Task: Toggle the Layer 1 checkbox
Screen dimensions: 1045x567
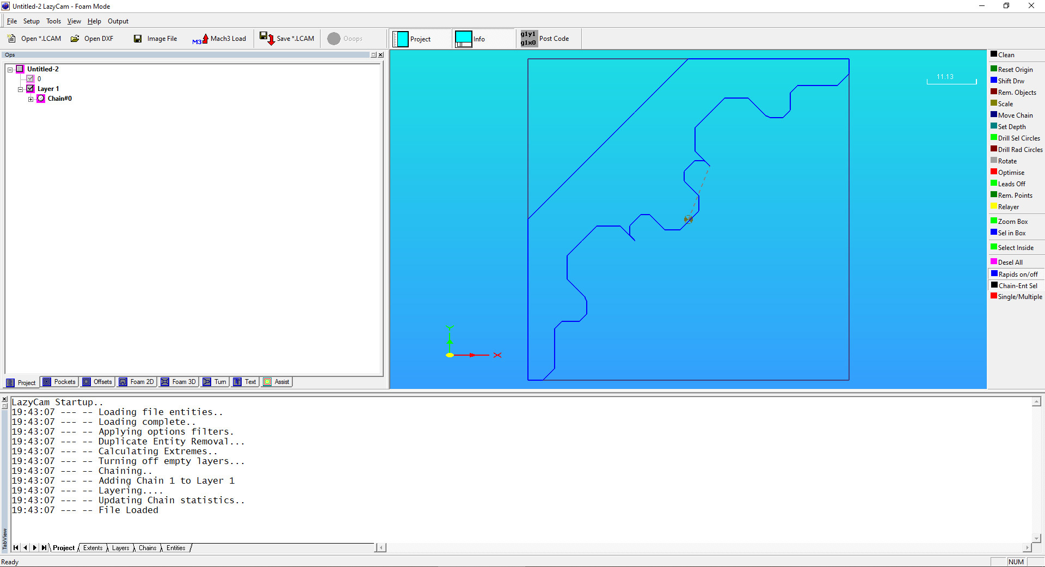Action: coord(31,89)
